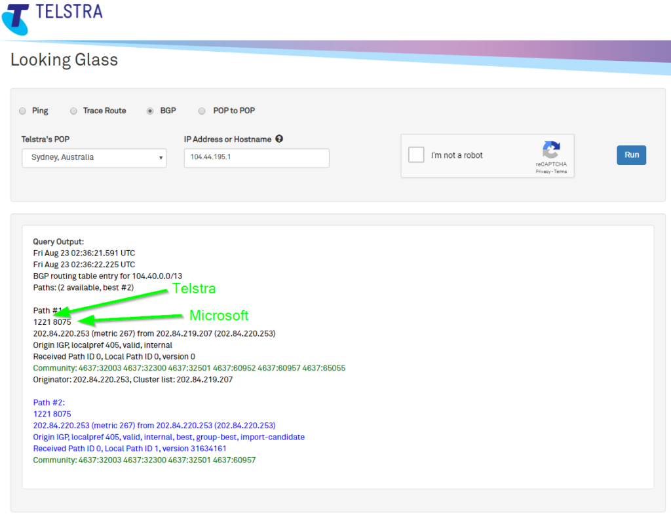Click the IP Address or Hostname field

257,158
